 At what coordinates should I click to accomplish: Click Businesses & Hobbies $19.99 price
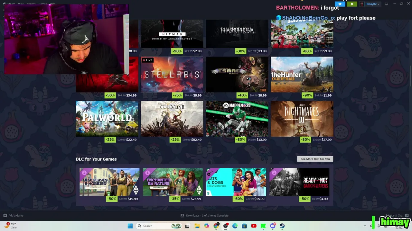point(133,199)
